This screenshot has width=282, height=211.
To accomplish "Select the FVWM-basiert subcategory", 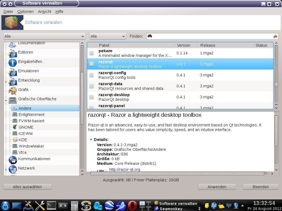I will click(31, 121).
